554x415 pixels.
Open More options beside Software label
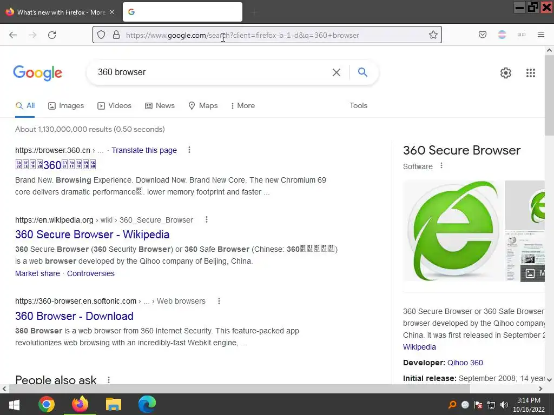pos(441,166)
